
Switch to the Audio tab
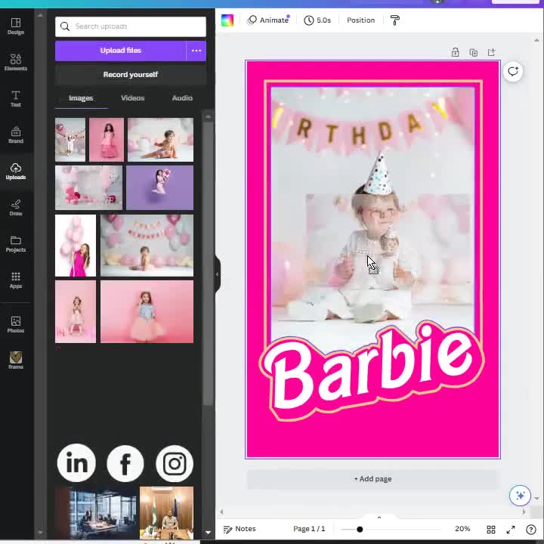coord(182,98)
